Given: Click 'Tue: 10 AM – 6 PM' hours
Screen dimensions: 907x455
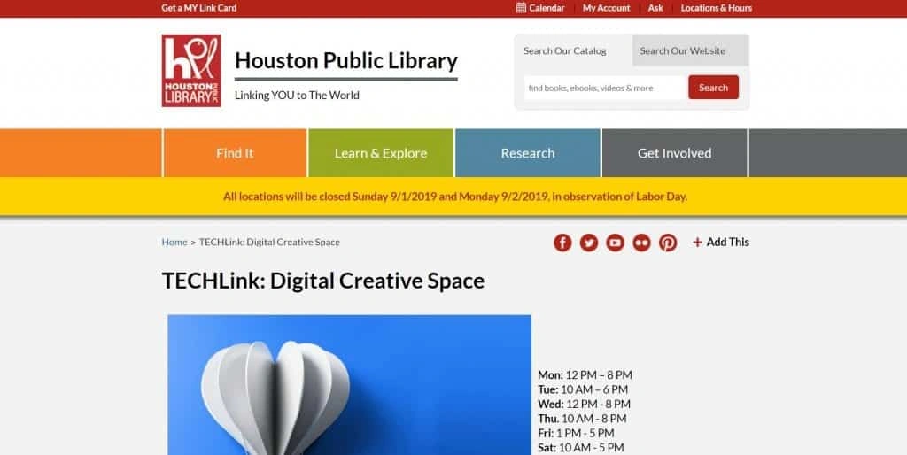Looking at the screenshot, I should 583,389.
